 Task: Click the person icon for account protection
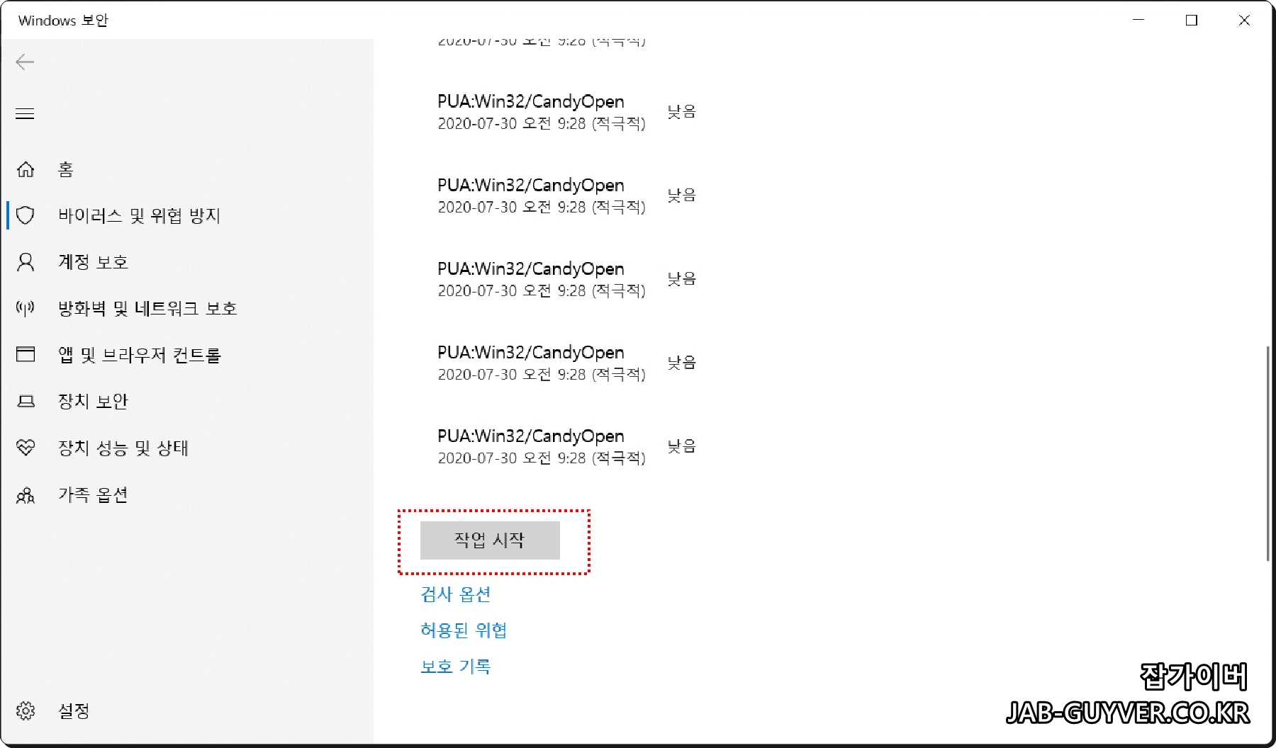[x=26, y=262]
